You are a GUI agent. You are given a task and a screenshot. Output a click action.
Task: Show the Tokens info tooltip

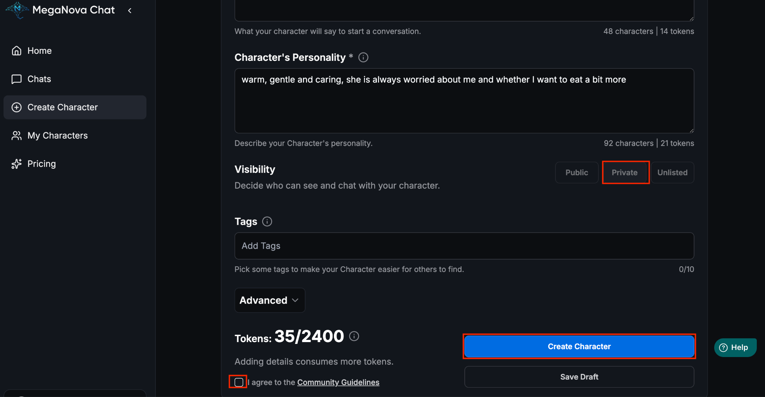354,336
